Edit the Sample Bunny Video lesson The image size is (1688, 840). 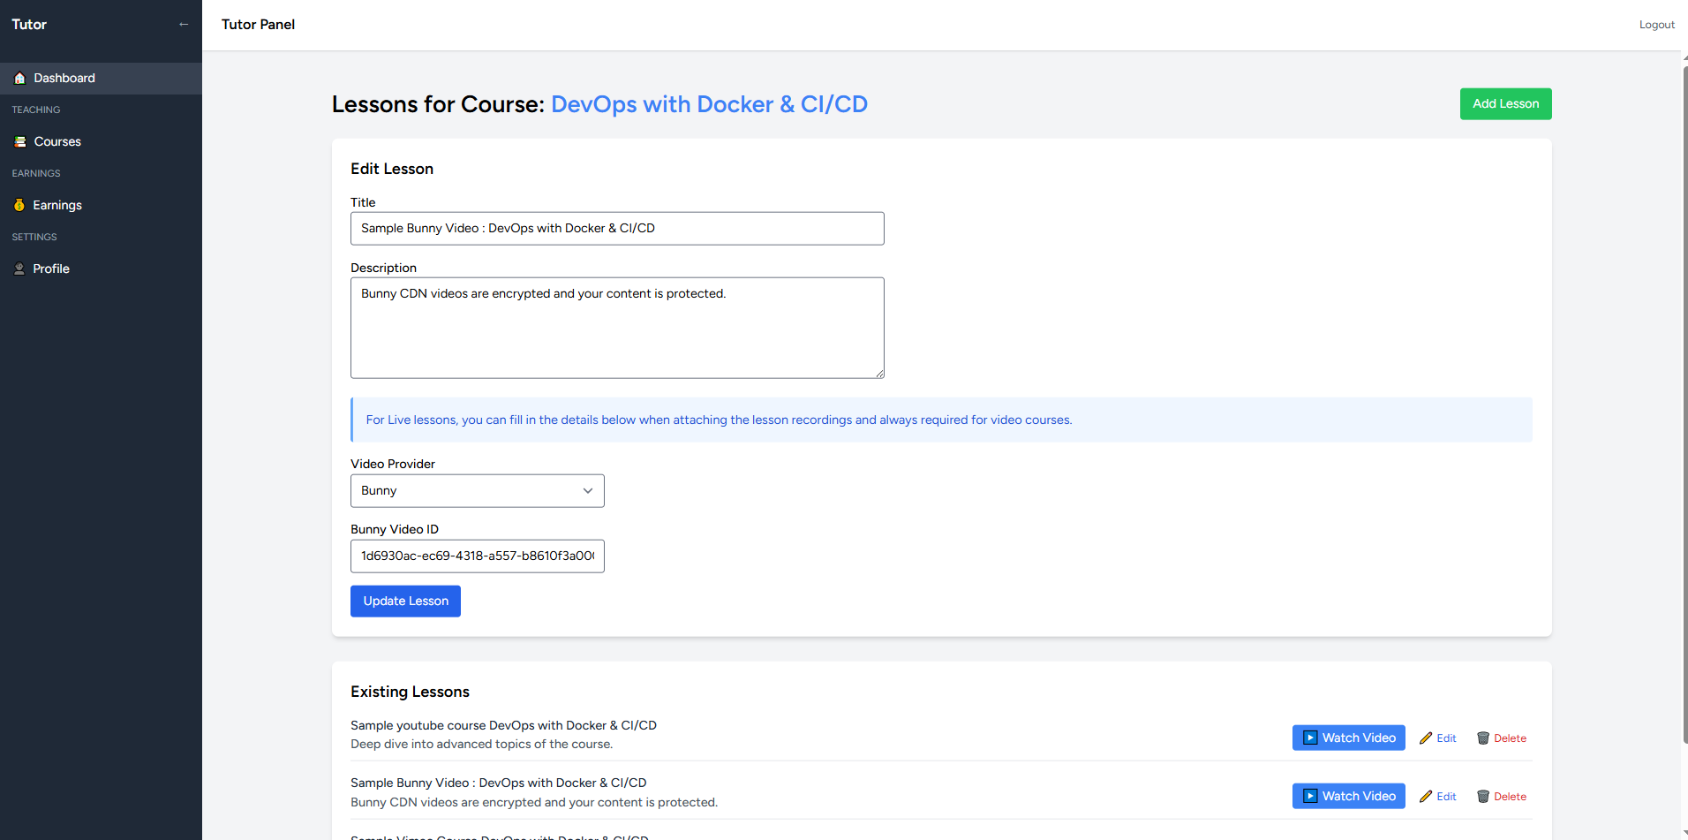[1438, 797]
